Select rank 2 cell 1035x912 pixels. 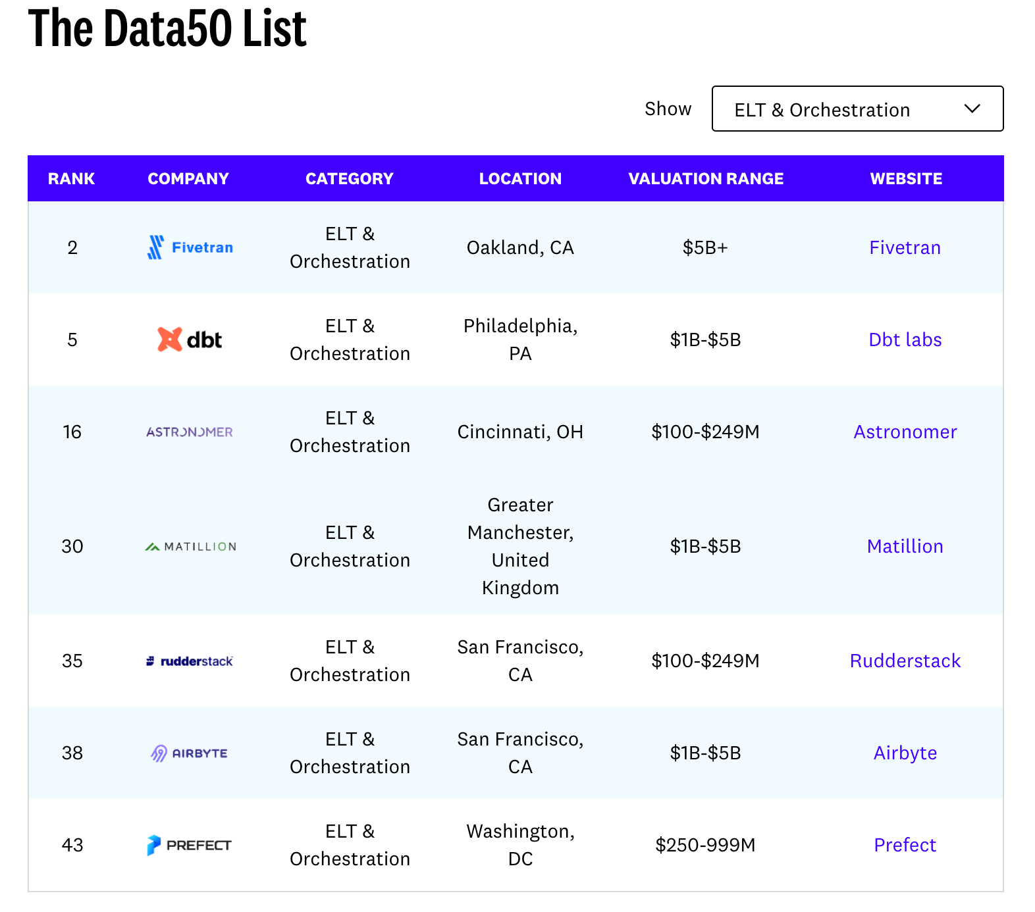click(x=72, y=247)
